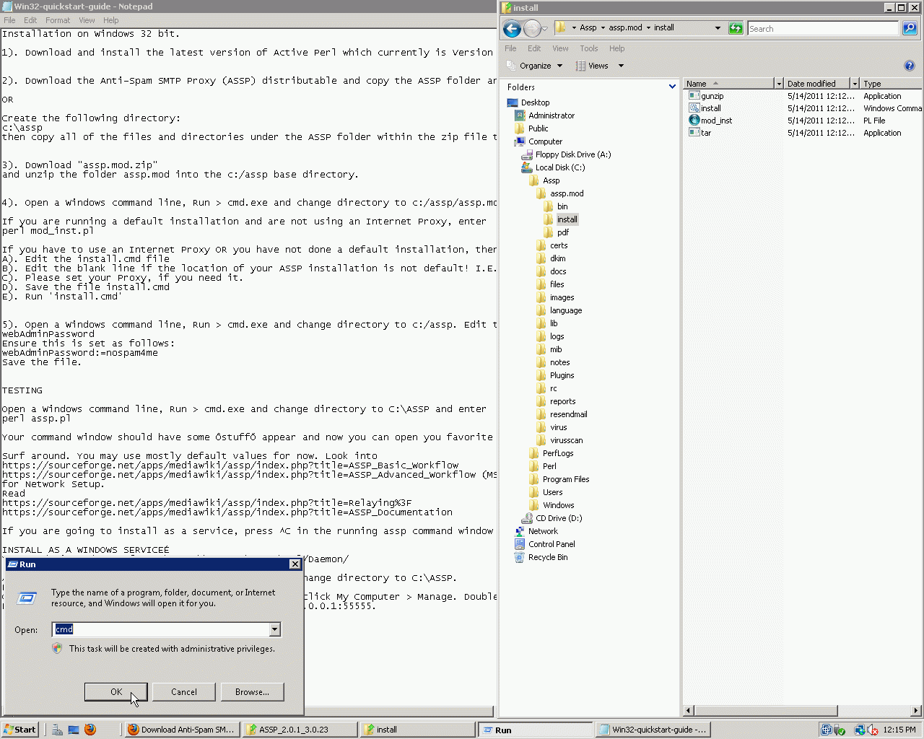Select the mod_inst PL file icon
The height and width of the screenshot is (739, 924).
(x=694, y=121)
